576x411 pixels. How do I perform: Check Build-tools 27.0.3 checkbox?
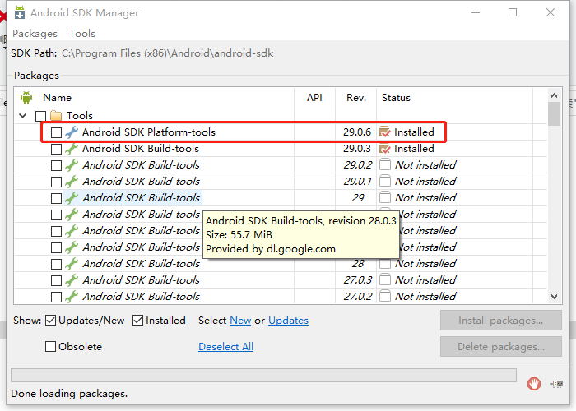pyautogui.click(x=56, y=280)
